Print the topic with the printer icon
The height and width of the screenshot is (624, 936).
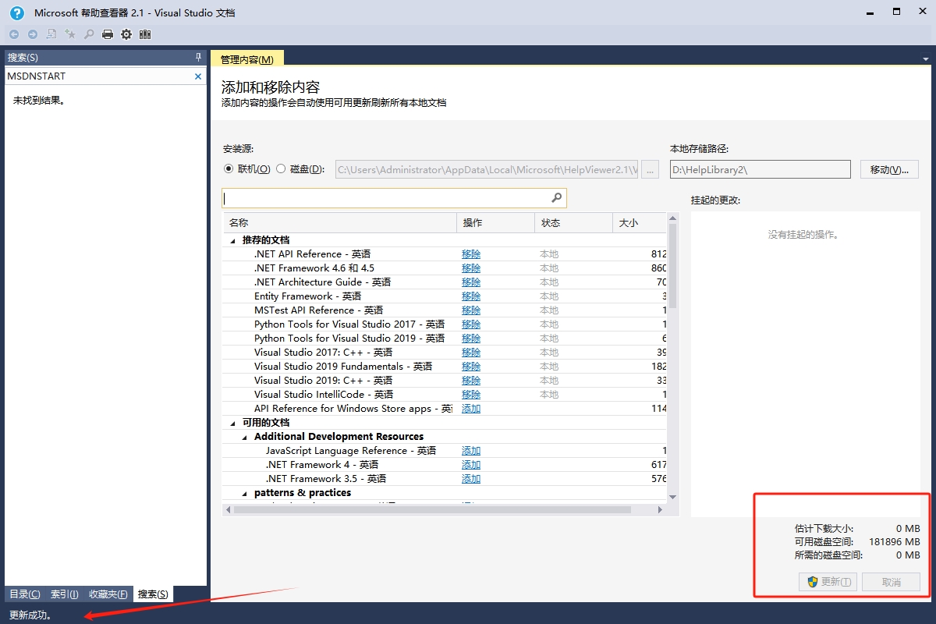point(108,34)
